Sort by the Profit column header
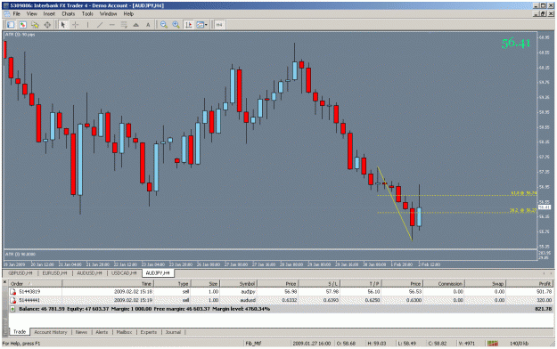 [x=529, y=284]
